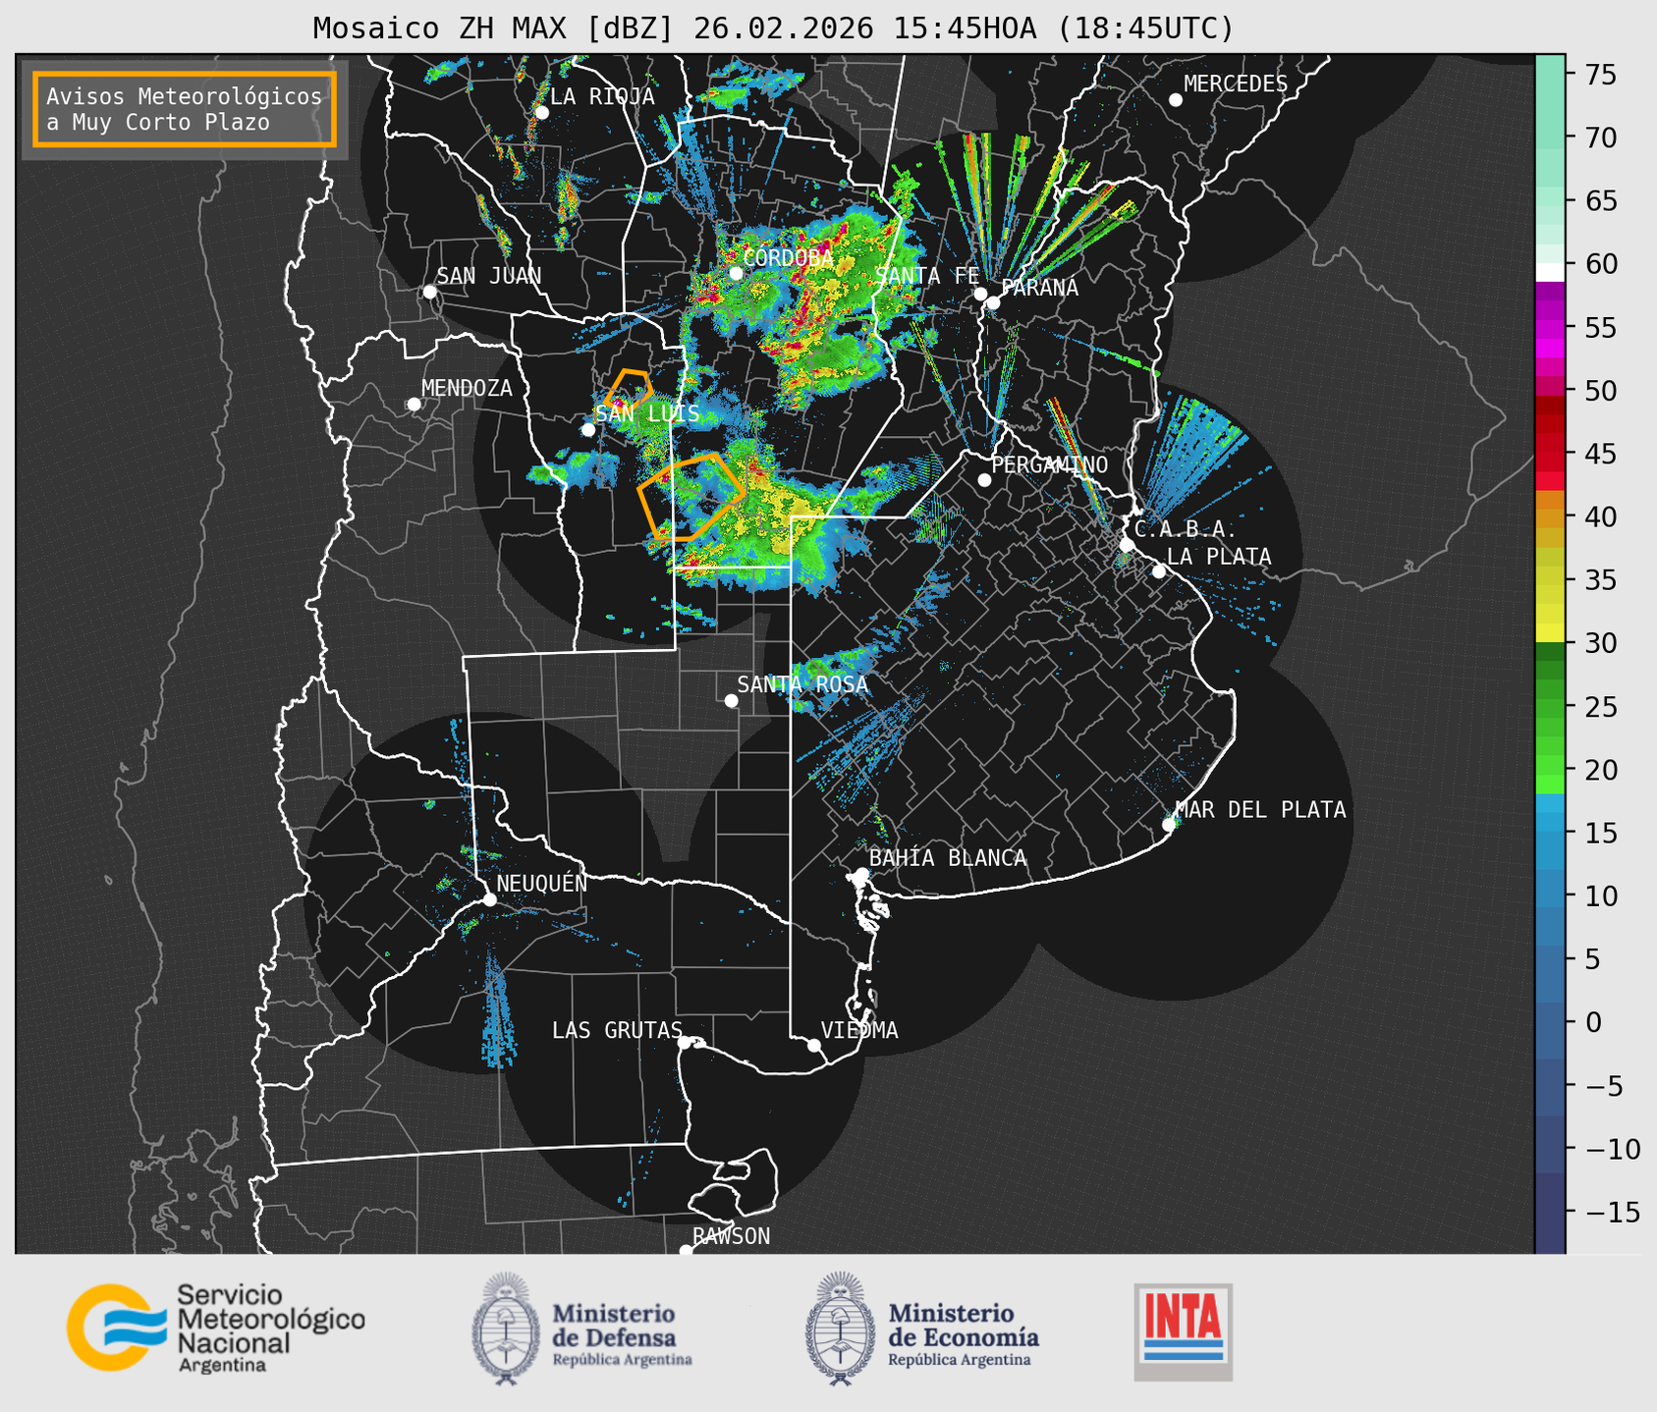Viewport: 1657px width, 1412px height.
Task: Click the PERGAMINO city label
Action: 1049,464
